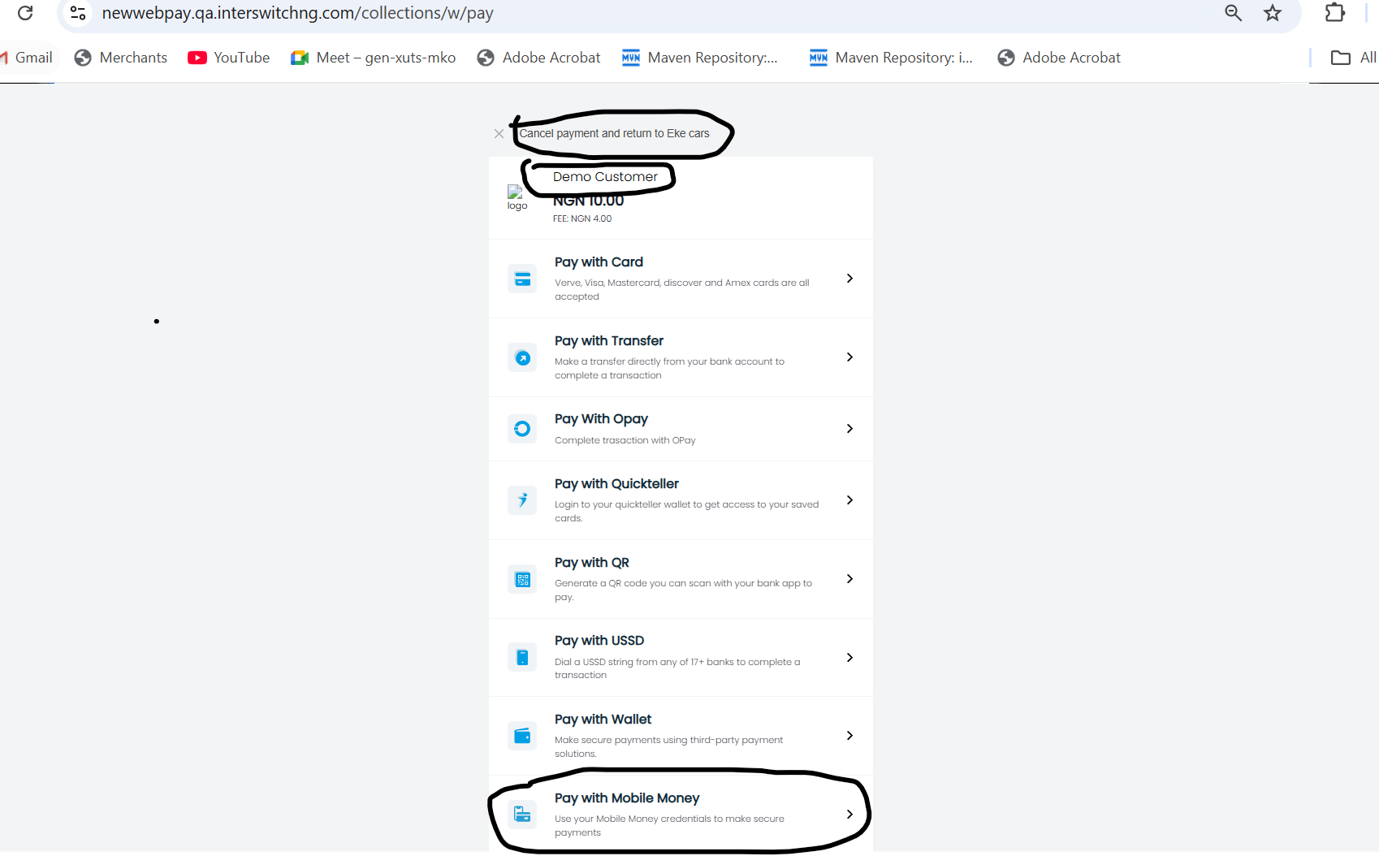The width and height of the screenshot is (1379, 856).
Task: Open Pay with Quickteller option
Action: pos(616,484)
